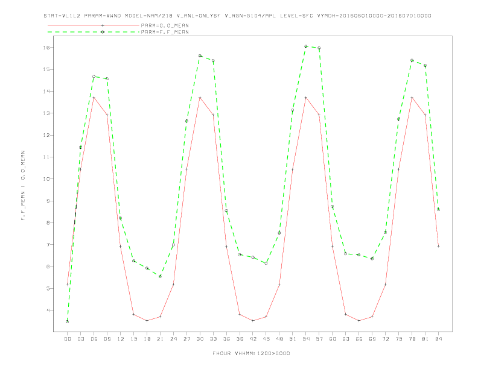Click red plus marker at forecast hour 84
This screenshot has height=369, width=478.
(438, 246)
